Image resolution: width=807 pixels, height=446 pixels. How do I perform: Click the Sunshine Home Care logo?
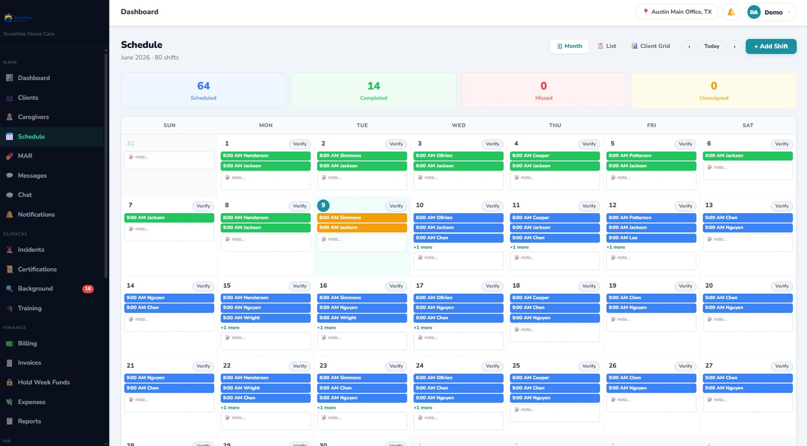coord(18,18)
